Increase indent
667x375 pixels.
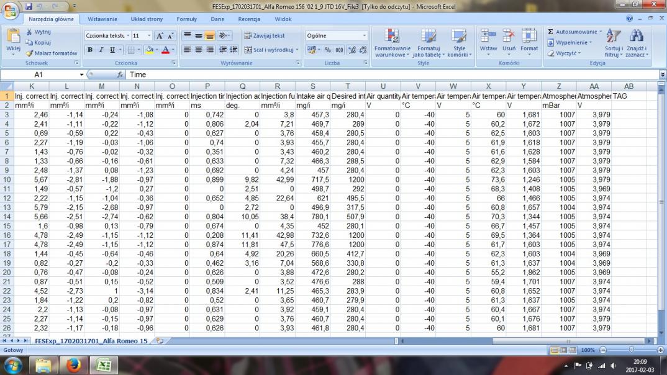click(x=234, y=50)
